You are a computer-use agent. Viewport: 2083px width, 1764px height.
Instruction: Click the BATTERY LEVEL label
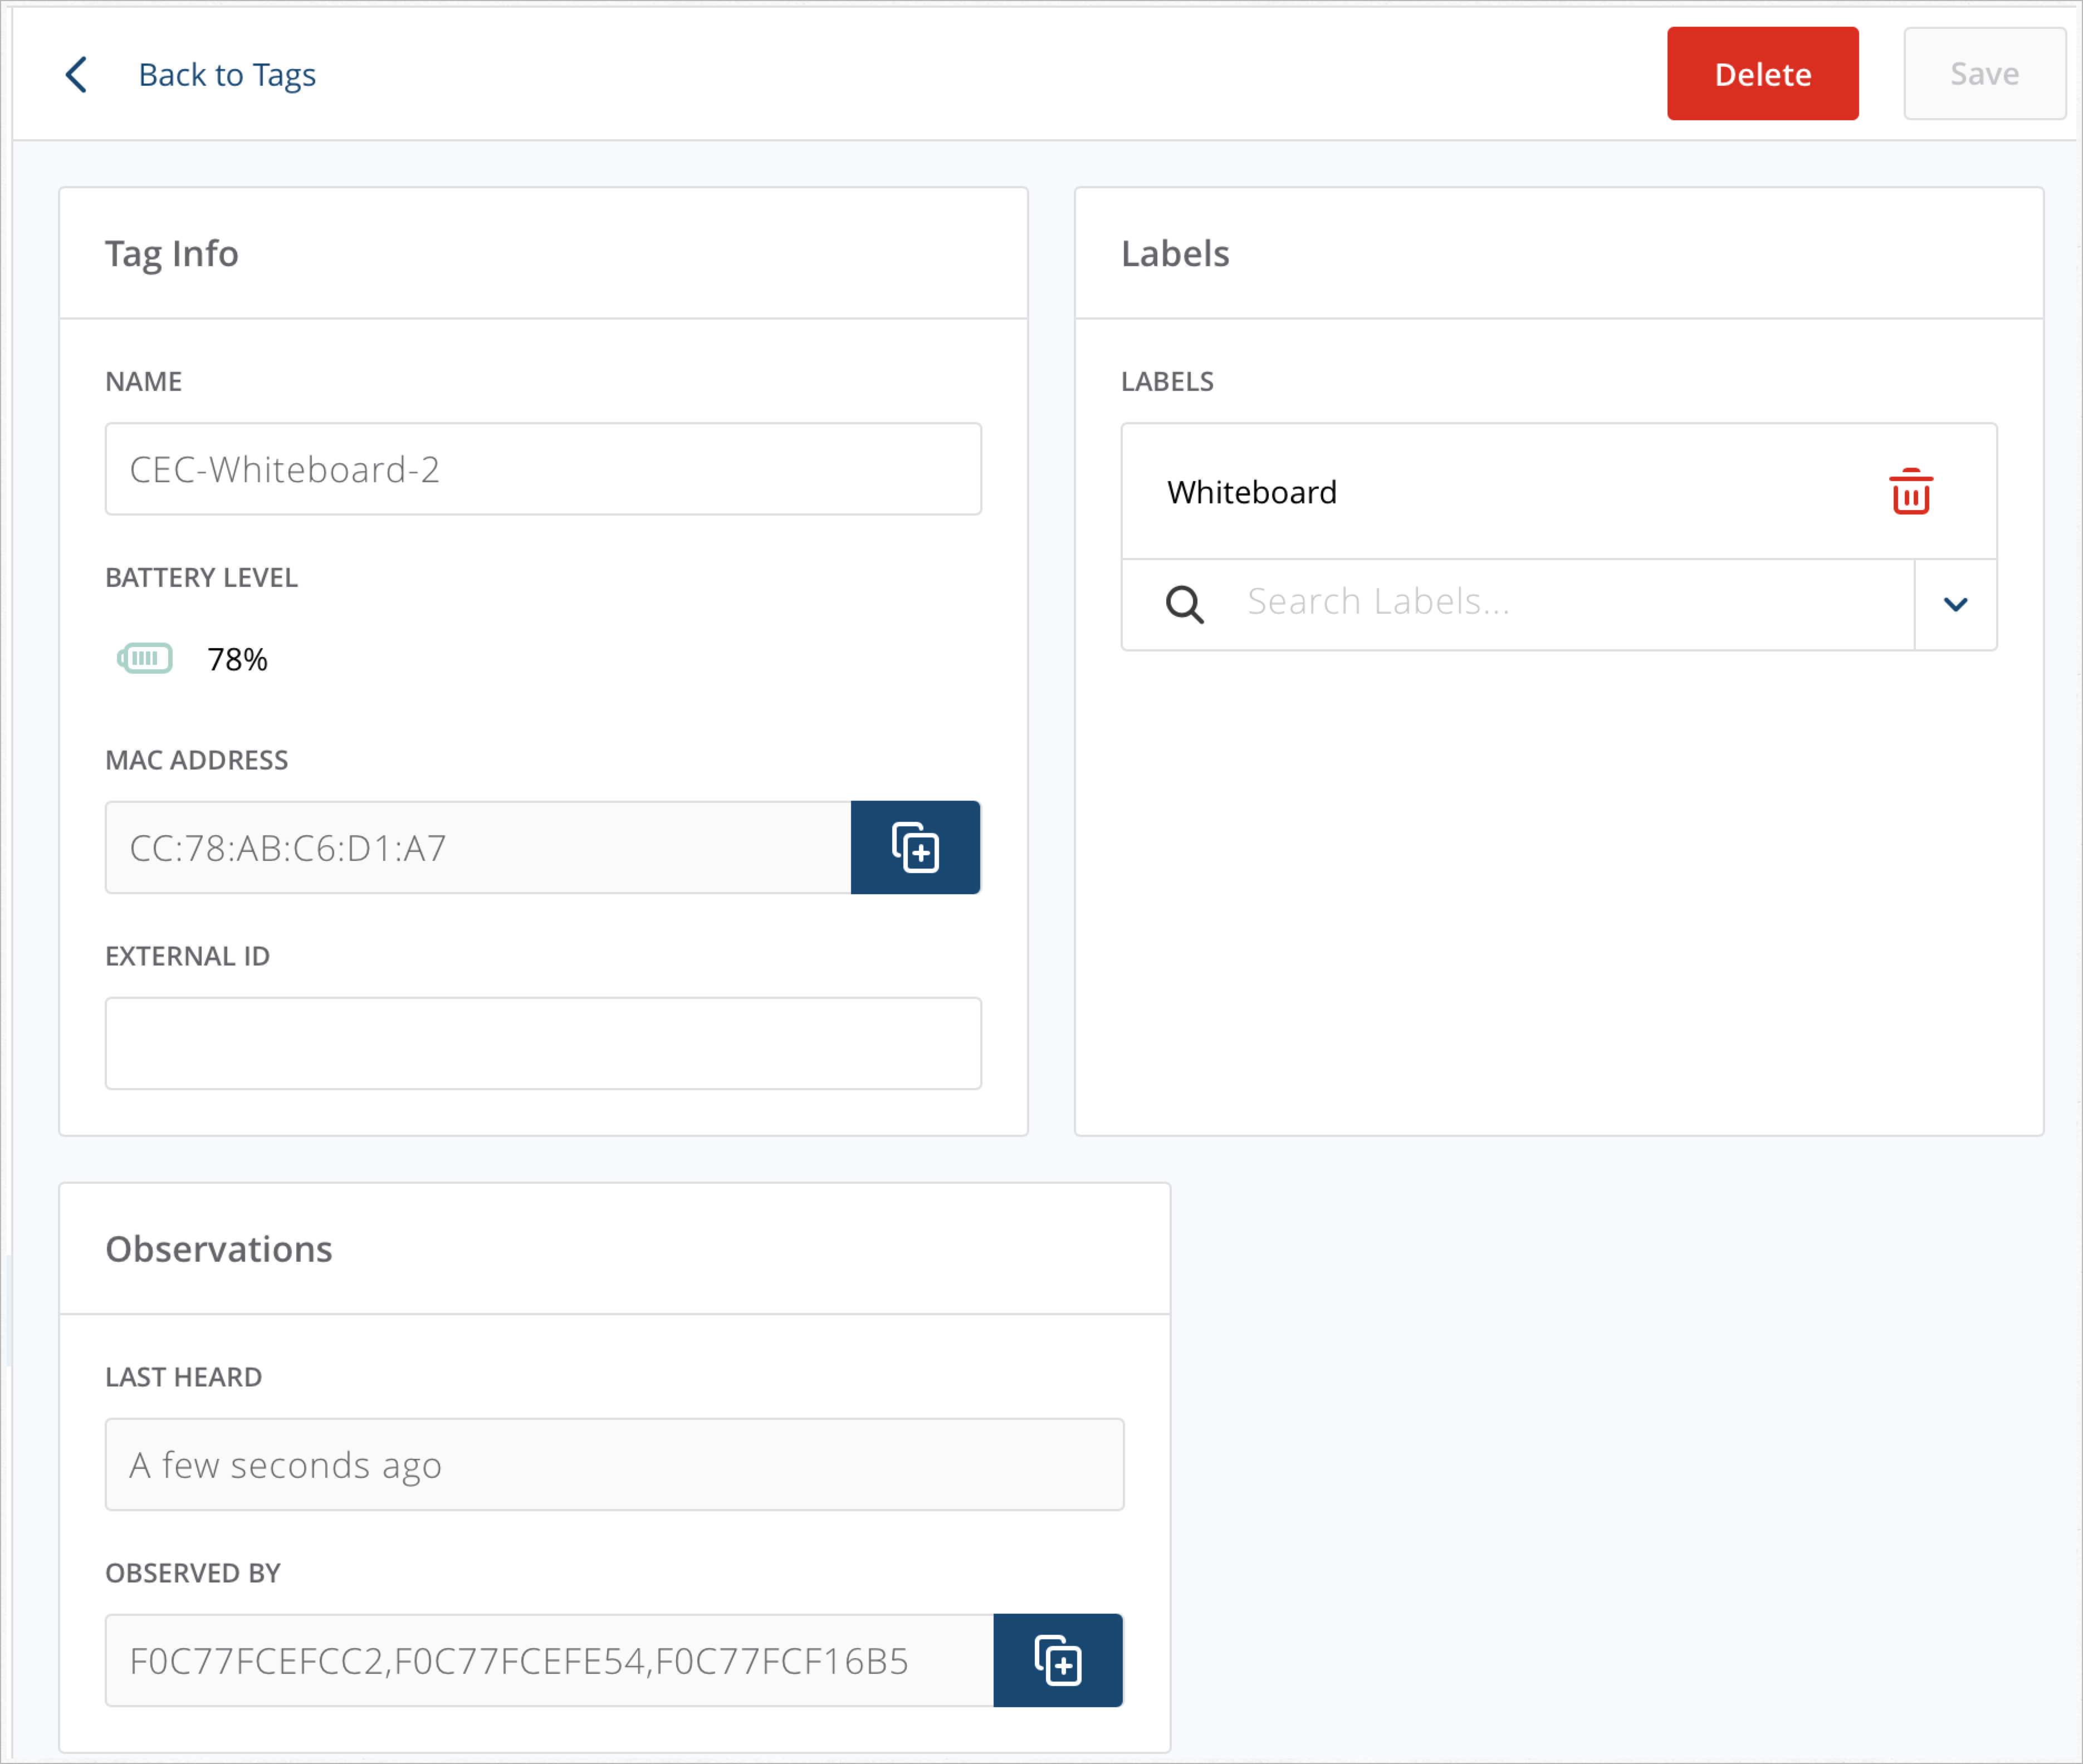(x=202, y=577)
